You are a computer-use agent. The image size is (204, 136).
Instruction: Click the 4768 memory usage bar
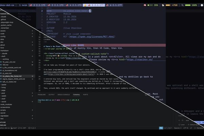tap(171, 5)
